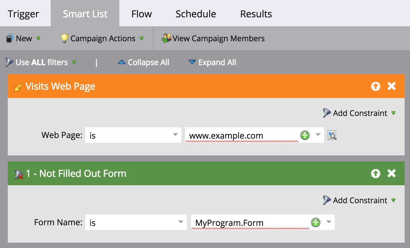Viewport: 410px width, 248px height.
Task: Expand All filters
Action: [212, 62]
